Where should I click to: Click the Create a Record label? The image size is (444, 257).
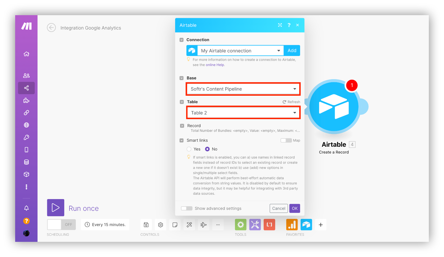click(334, 152)
